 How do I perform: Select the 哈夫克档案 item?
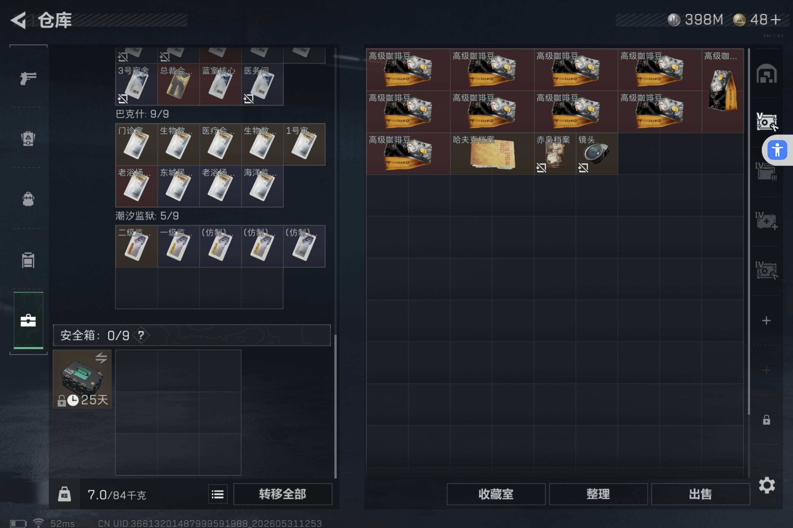click(492, 153)
